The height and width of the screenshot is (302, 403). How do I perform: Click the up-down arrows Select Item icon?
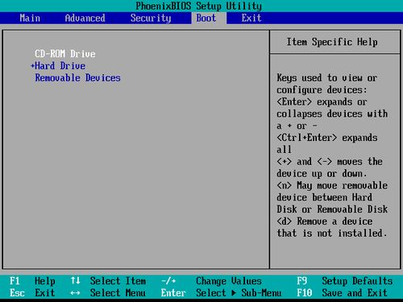pos(76,281)
